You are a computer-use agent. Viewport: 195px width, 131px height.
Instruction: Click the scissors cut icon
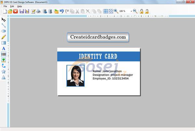click(77, 11)
